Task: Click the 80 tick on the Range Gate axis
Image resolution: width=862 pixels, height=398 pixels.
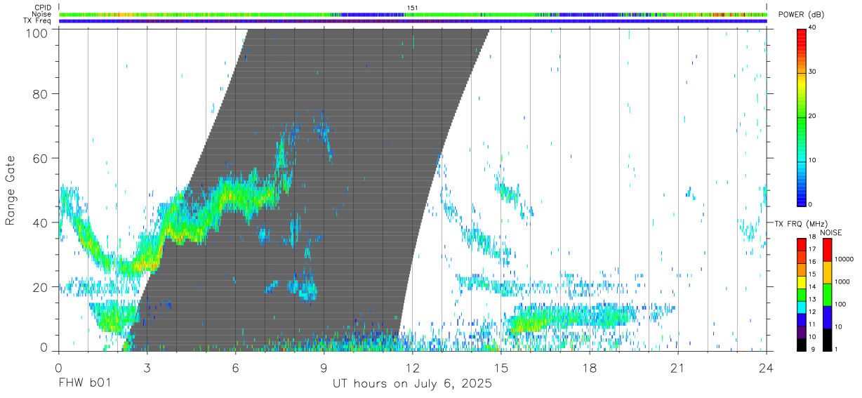Action: 41,94
